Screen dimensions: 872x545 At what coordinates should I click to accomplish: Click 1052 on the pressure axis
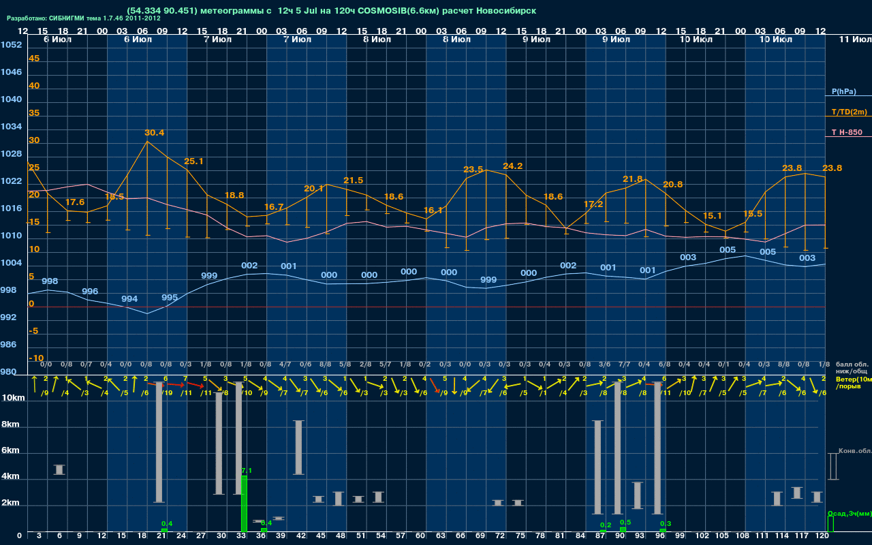(x=10, y=45)
